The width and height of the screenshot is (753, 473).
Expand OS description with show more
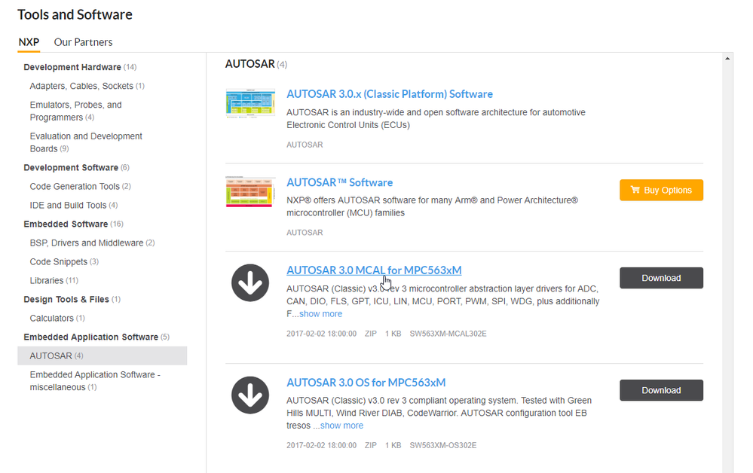(x=341, y=426)
